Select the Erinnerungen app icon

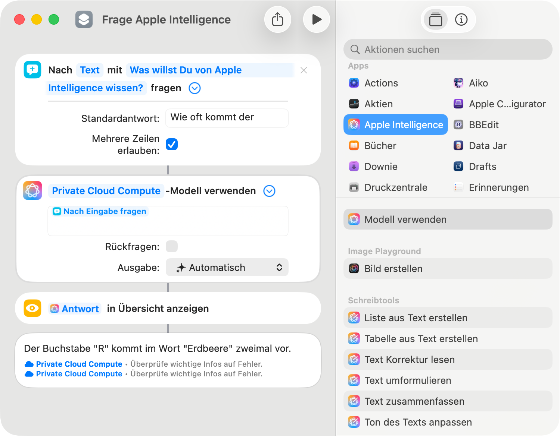[x=458, y=187]
